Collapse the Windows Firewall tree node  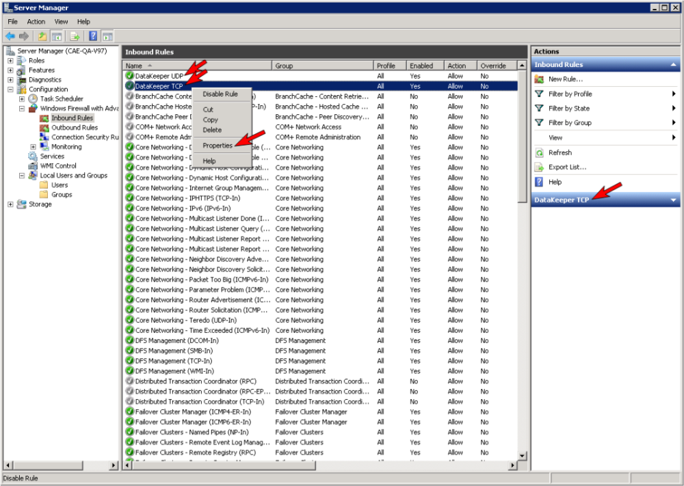pos(21,109)
